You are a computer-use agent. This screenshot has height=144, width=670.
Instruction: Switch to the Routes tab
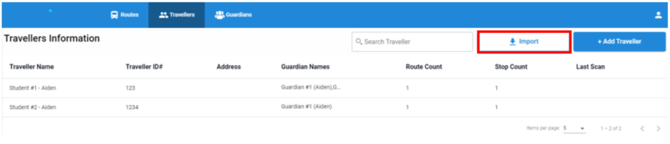click(x=124, y=15)
